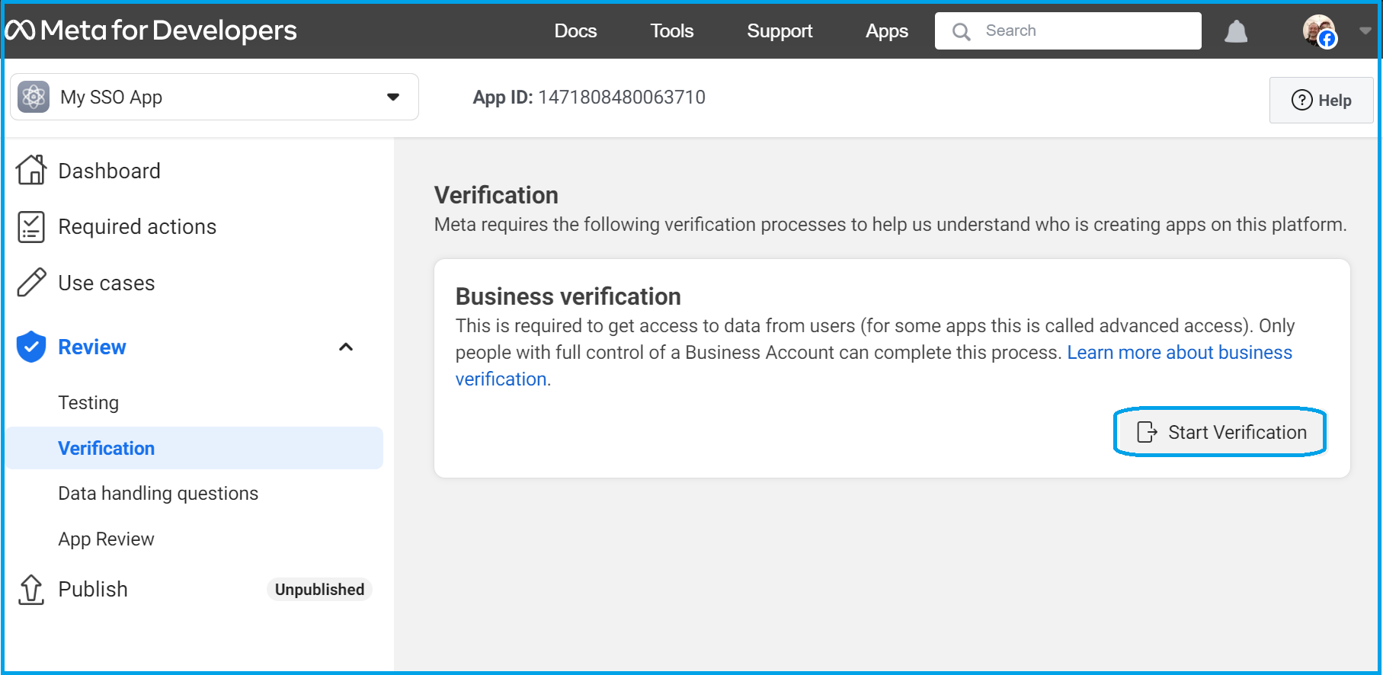Screen dimensions: 1383x675
Task: Open the Publish page
Action: tap(93, 590)
